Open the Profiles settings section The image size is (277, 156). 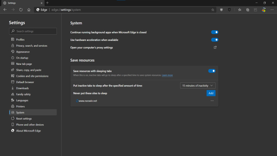point(33,39)
